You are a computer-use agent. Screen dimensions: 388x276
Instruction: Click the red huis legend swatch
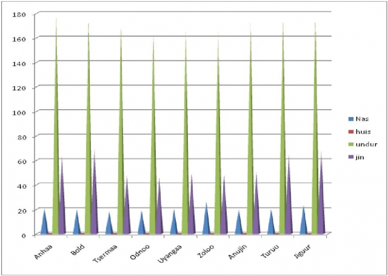click(350, 132)
